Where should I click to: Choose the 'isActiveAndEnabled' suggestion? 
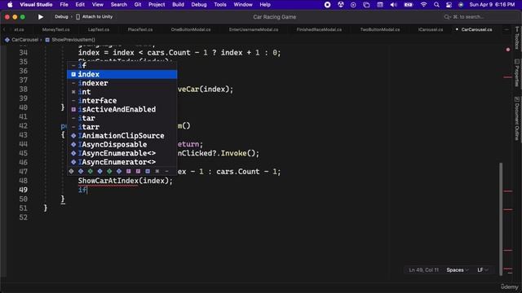[x=122, y=109]
